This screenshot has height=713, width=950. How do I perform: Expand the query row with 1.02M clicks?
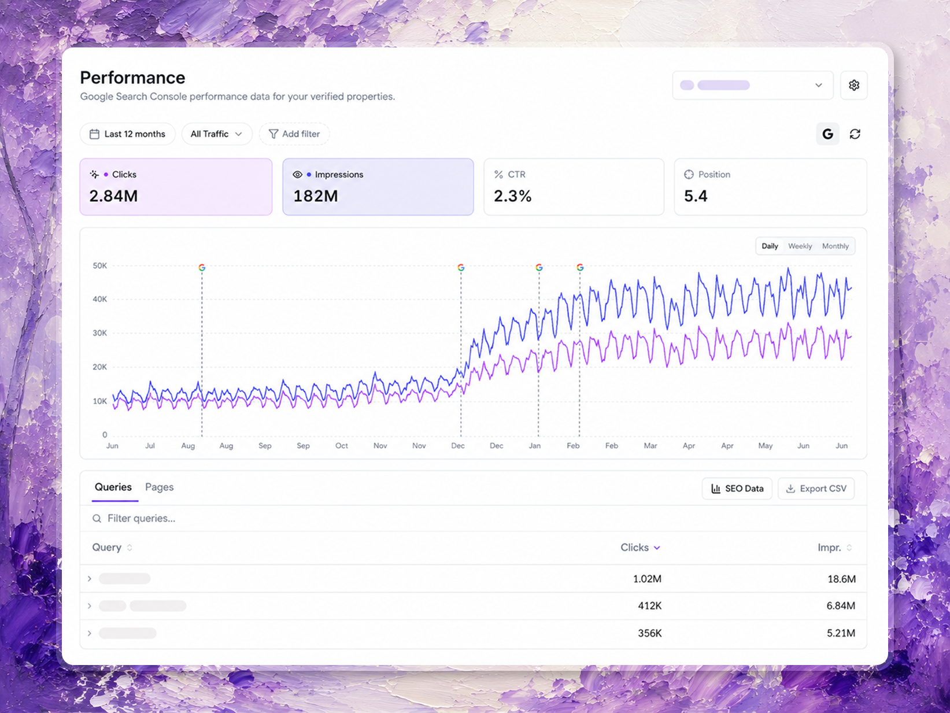click(90, 579)
